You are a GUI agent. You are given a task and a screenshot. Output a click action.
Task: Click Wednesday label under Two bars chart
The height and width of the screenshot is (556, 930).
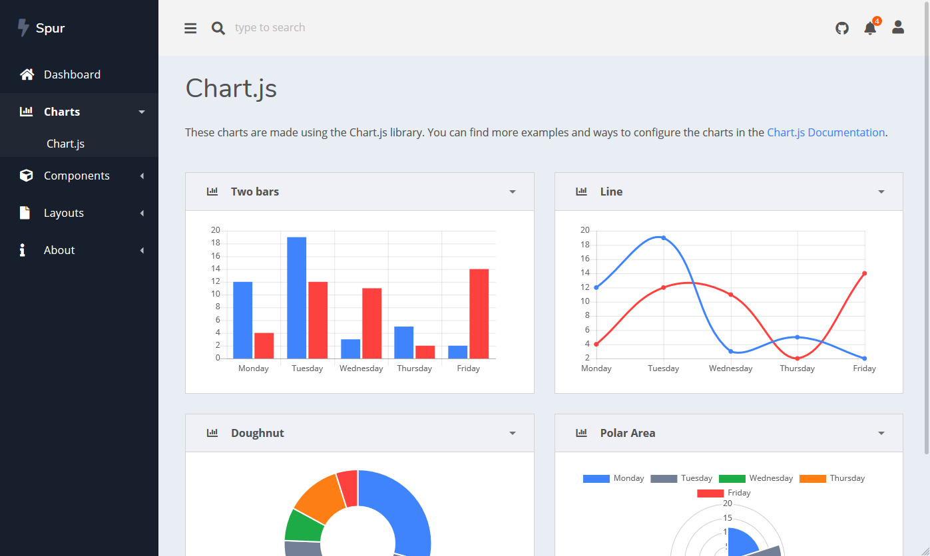[361, 368]
